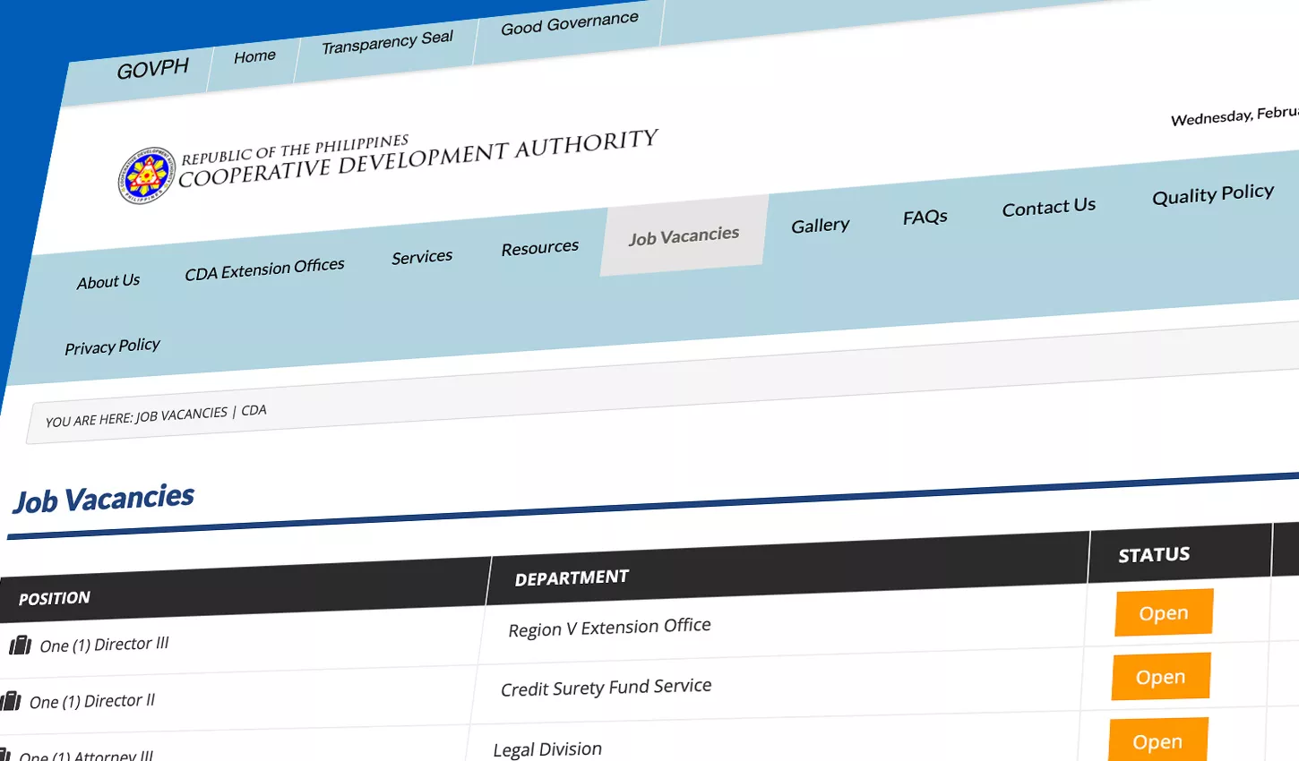
Task: Switch to the Gallery section
Action: click(819, 224)
